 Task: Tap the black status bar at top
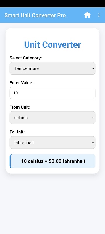(x=52, y=4)
